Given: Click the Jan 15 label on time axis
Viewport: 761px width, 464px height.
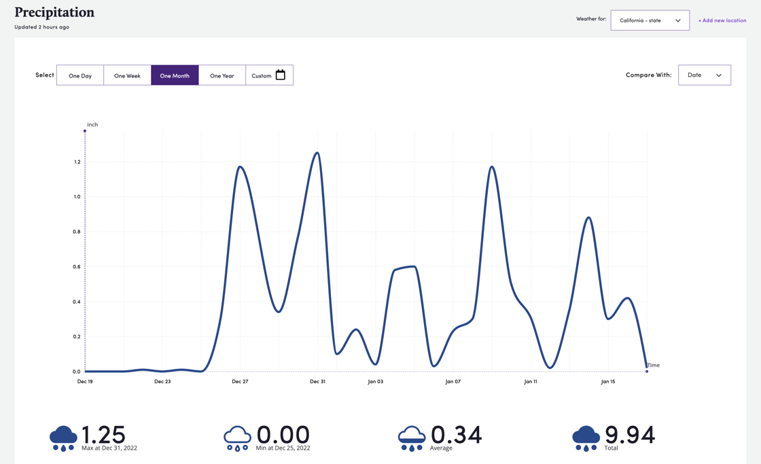Looking at the screenshot, I should pyautogui.click(x=607, y=382).
